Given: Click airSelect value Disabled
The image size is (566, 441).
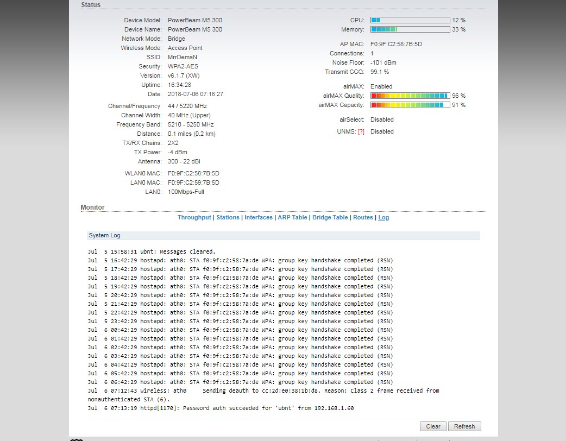Looking at the screenshot, I should coord(382,119).
